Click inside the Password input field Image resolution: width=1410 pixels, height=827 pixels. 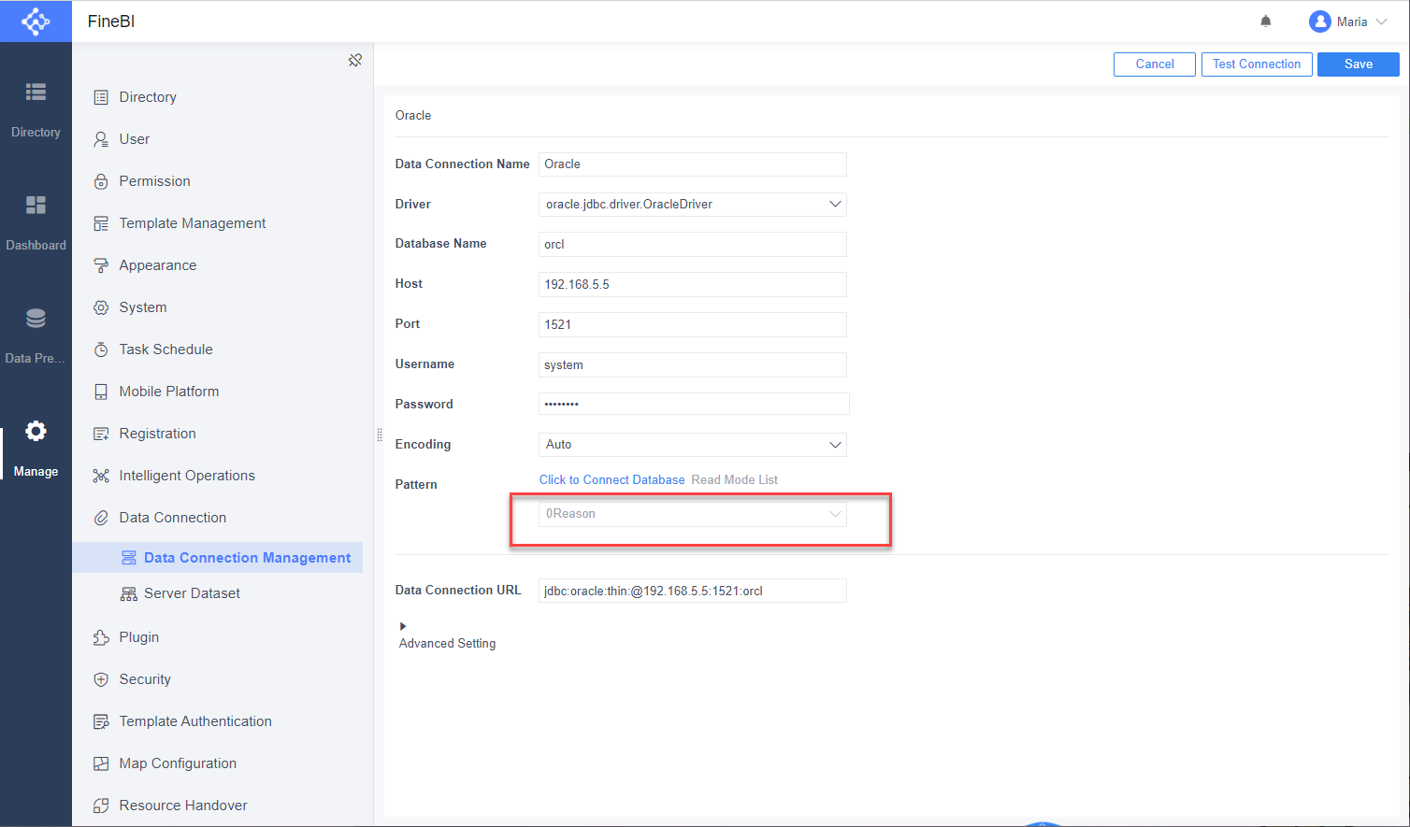[692, 403]
